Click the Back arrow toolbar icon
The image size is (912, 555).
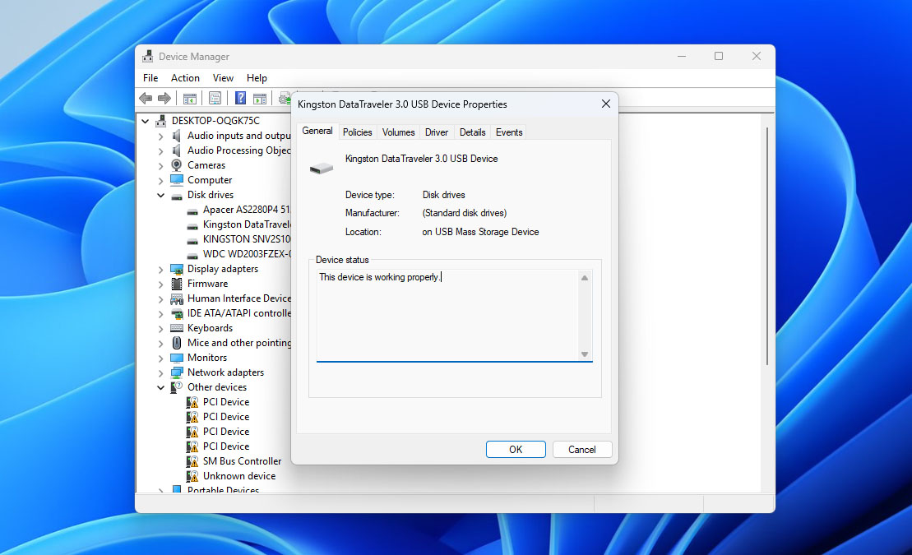146,99
